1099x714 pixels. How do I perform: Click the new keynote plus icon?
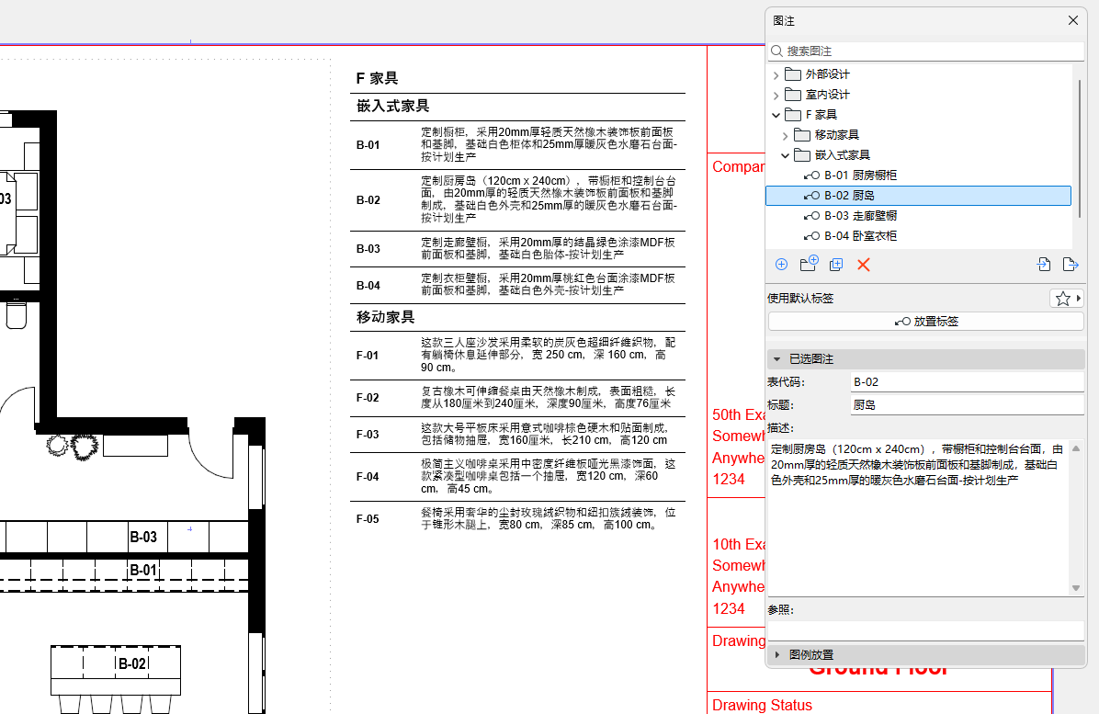[781, 264]
